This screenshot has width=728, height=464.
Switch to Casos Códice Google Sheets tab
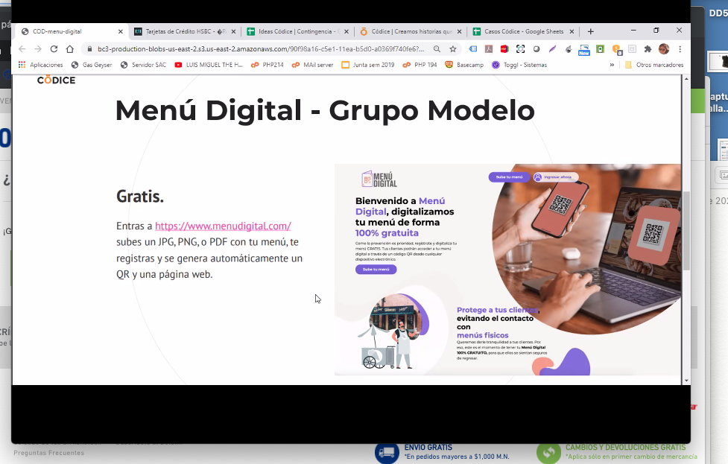pyautogui.click(x=522, y=31)
